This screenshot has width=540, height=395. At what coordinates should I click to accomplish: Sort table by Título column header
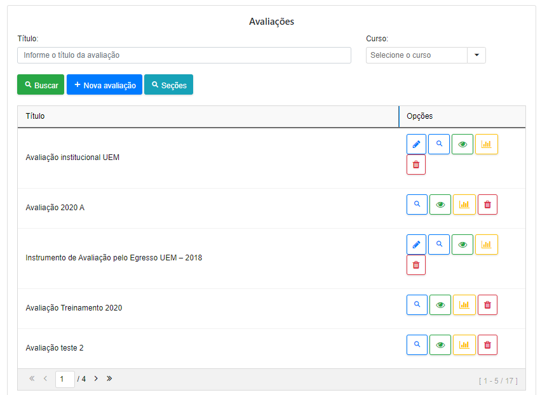(x=36, y=116)
